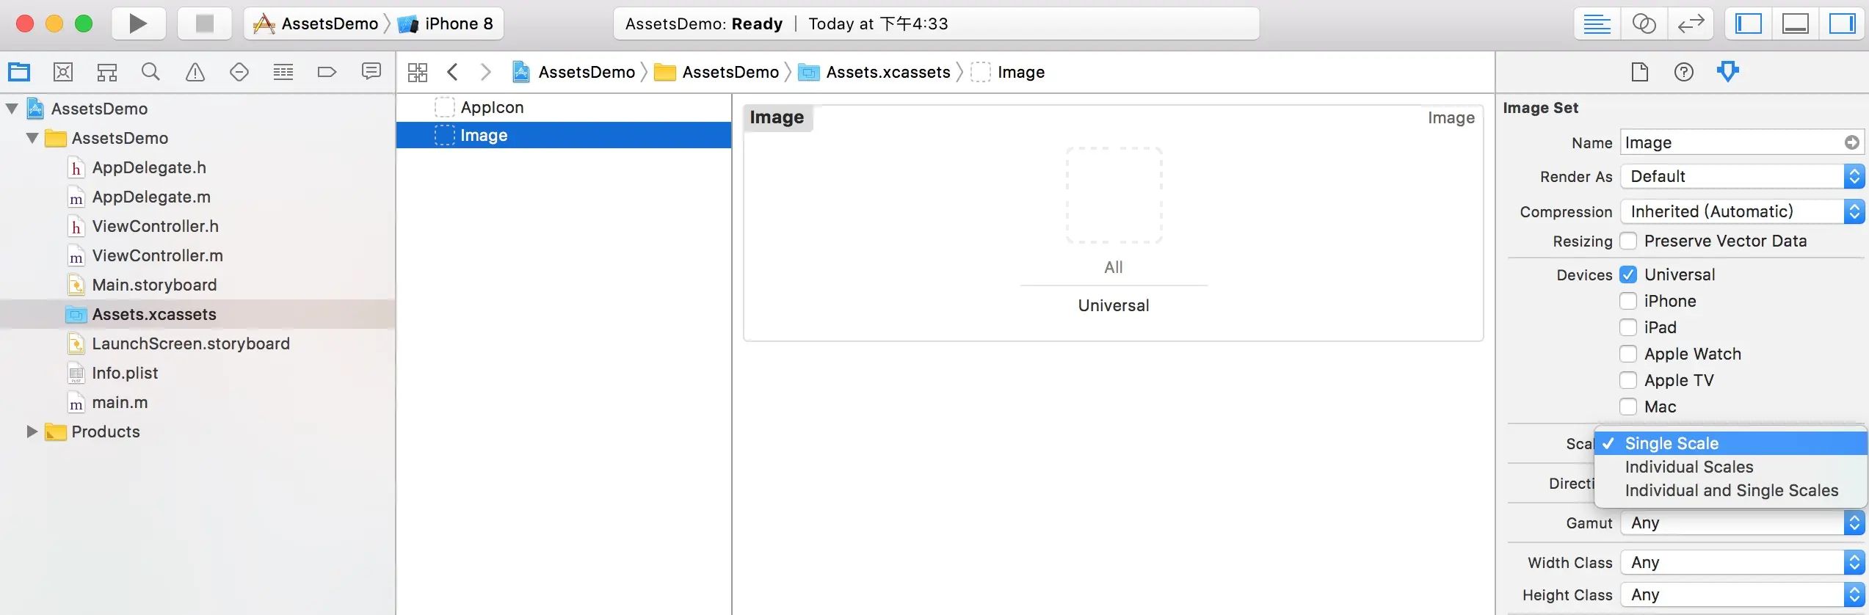
Task: Choose Individual Scales option
Action: [1731, 467]
